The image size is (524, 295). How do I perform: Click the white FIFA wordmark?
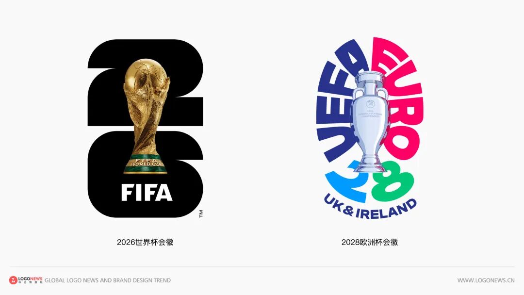coord(147,192)
